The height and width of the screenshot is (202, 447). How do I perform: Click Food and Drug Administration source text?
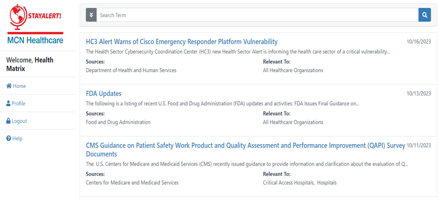point(118,122)
